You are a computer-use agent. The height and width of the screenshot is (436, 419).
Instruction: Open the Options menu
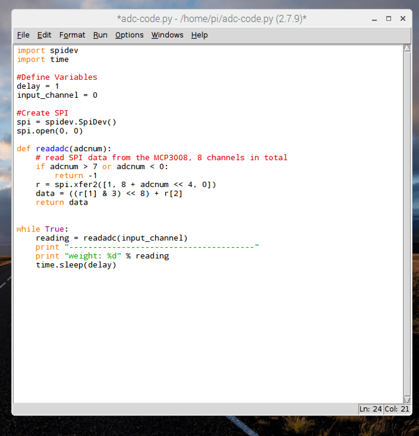[x=129, y=35]
